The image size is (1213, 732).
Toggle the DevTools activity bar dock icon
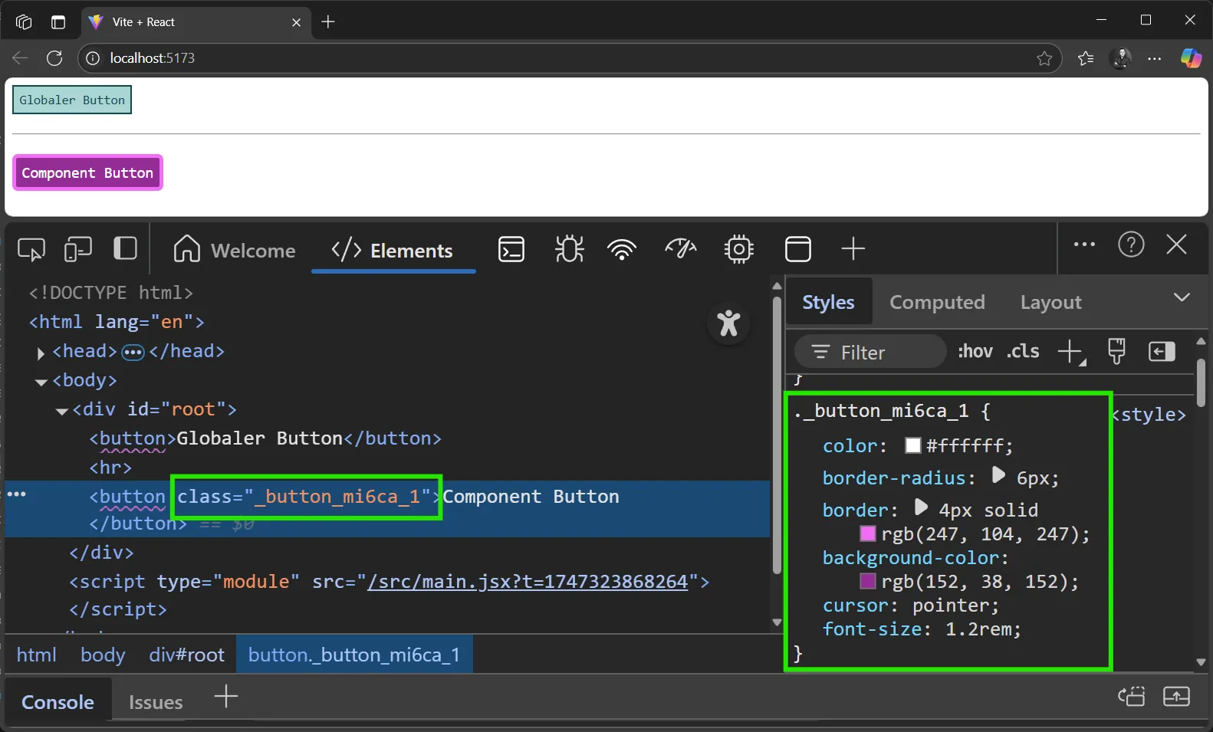coord(125,248)
